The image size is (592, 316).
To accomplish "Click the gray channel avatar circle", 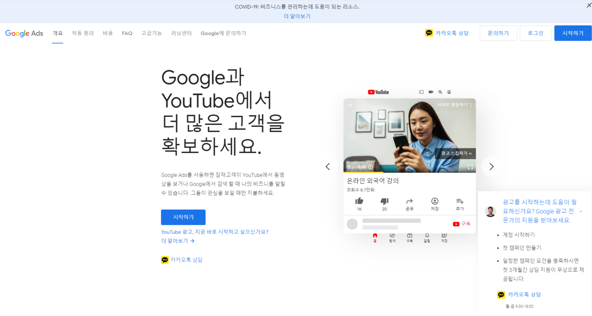I will [352, 224].
